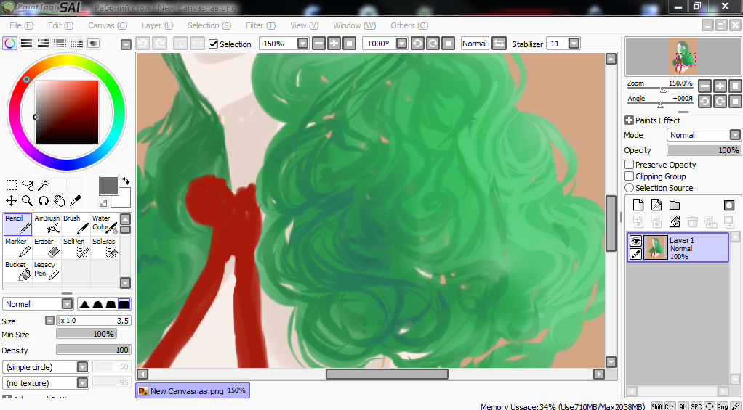Click the layer mask button
The width and height of the screenshot is (743, 410).
point(728,205)
